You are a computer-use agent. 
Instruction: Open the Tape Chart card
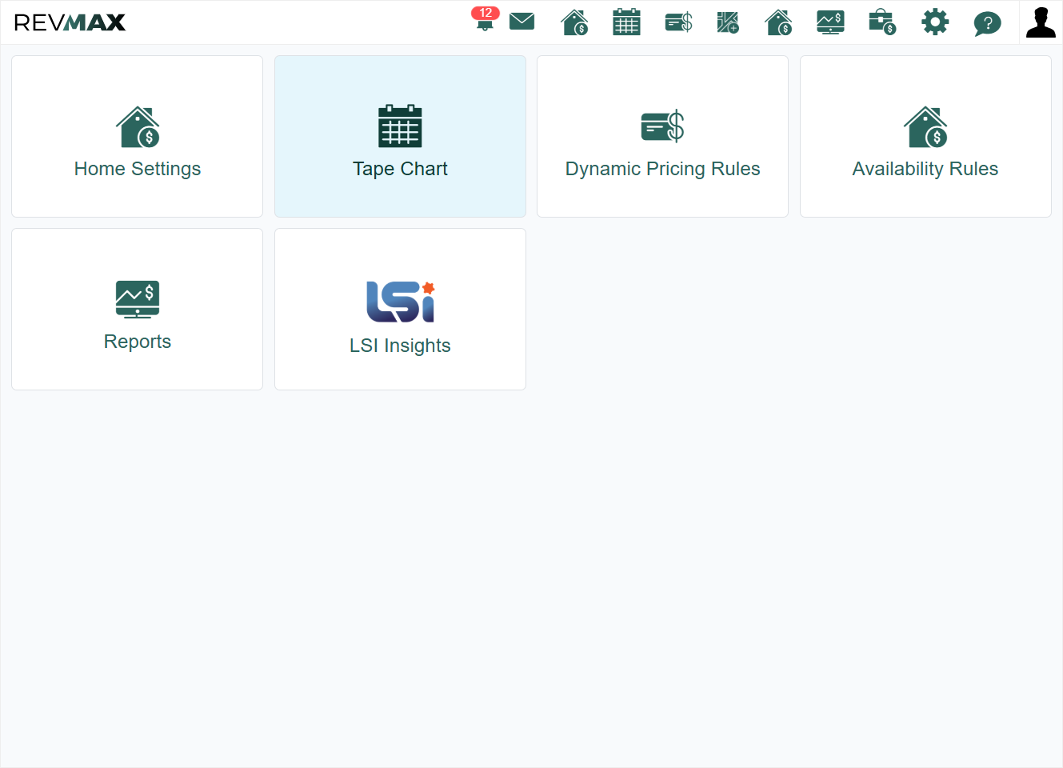pyautogui.click(x=400, y=136)
